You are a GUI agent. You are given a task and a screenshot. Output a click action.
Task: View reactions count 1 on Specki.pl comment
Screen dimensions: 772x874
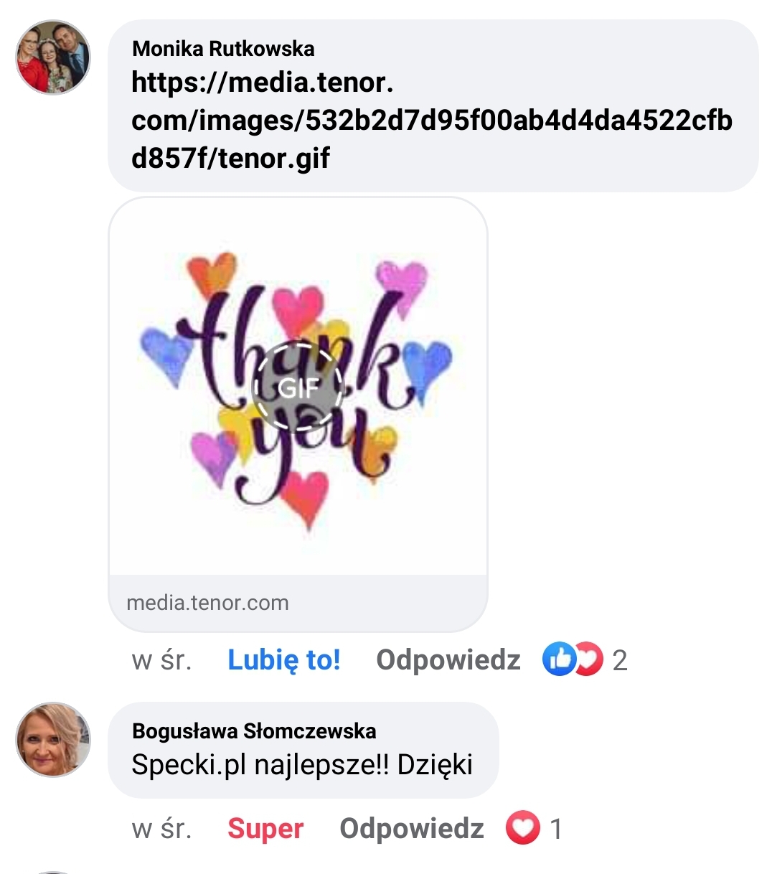tap(555, 829)
